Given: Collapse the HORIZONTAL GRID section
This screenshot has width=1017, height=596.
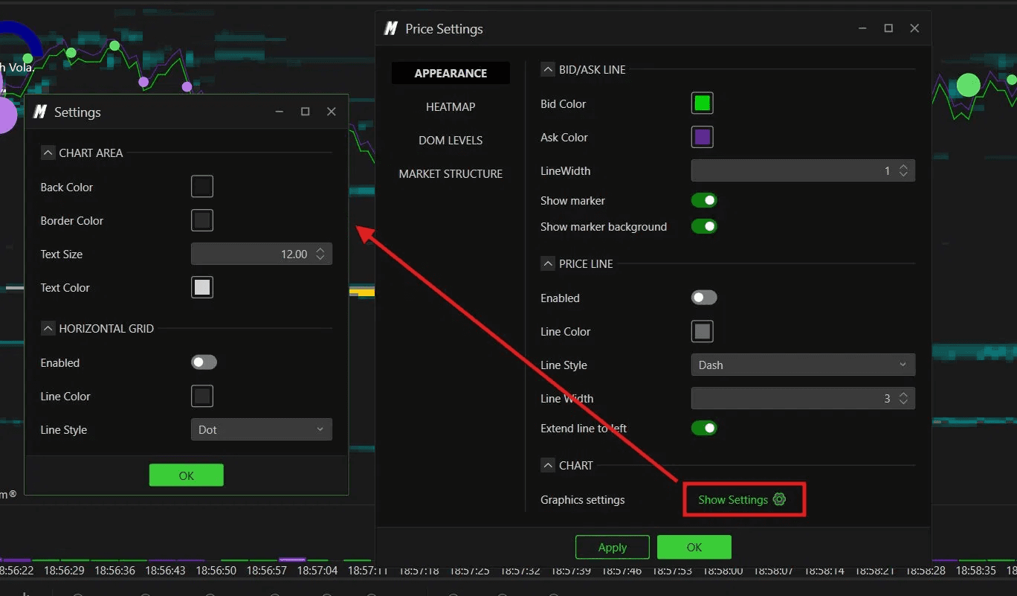Looking at the screenshot, I should pos(48,328).
